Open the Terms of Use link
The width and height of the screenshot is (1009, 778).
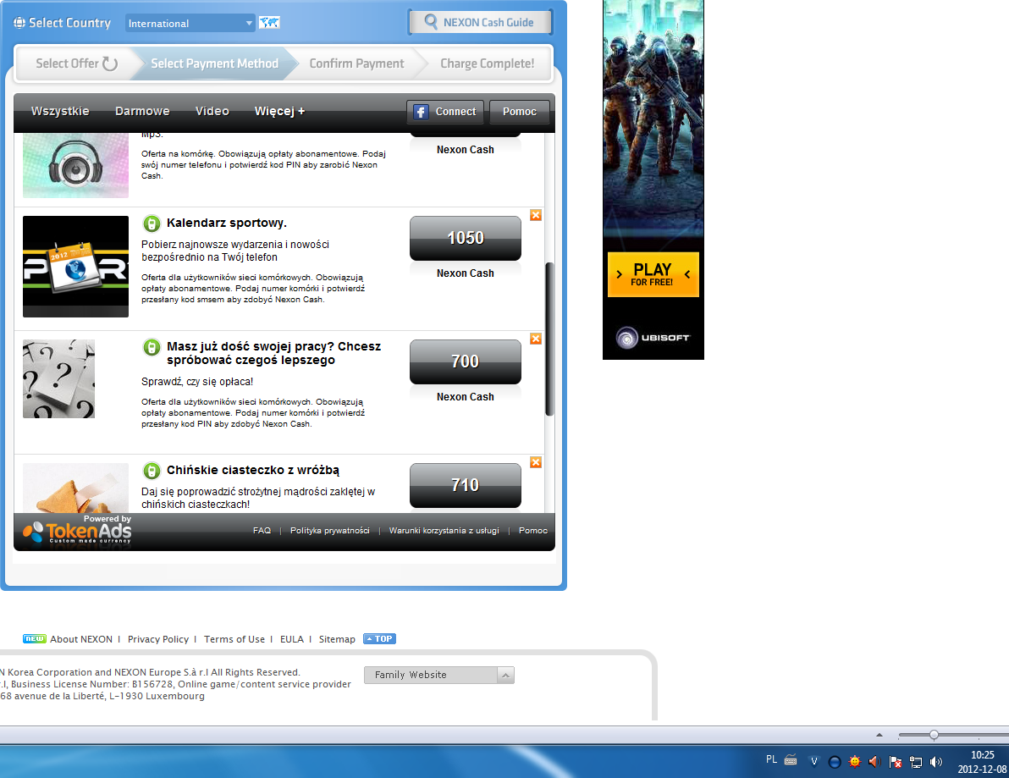click(x=234, y=639)
